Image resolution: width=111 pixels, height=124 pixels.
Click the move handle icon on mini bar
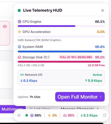tap(19, 115)
